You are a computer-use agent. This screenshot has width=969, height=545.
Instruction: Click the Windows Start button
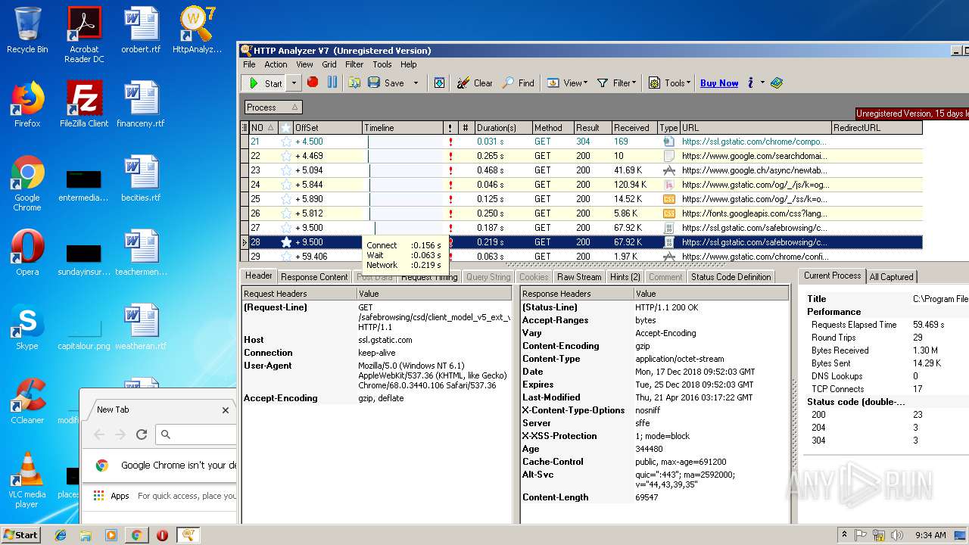[20, 534]
